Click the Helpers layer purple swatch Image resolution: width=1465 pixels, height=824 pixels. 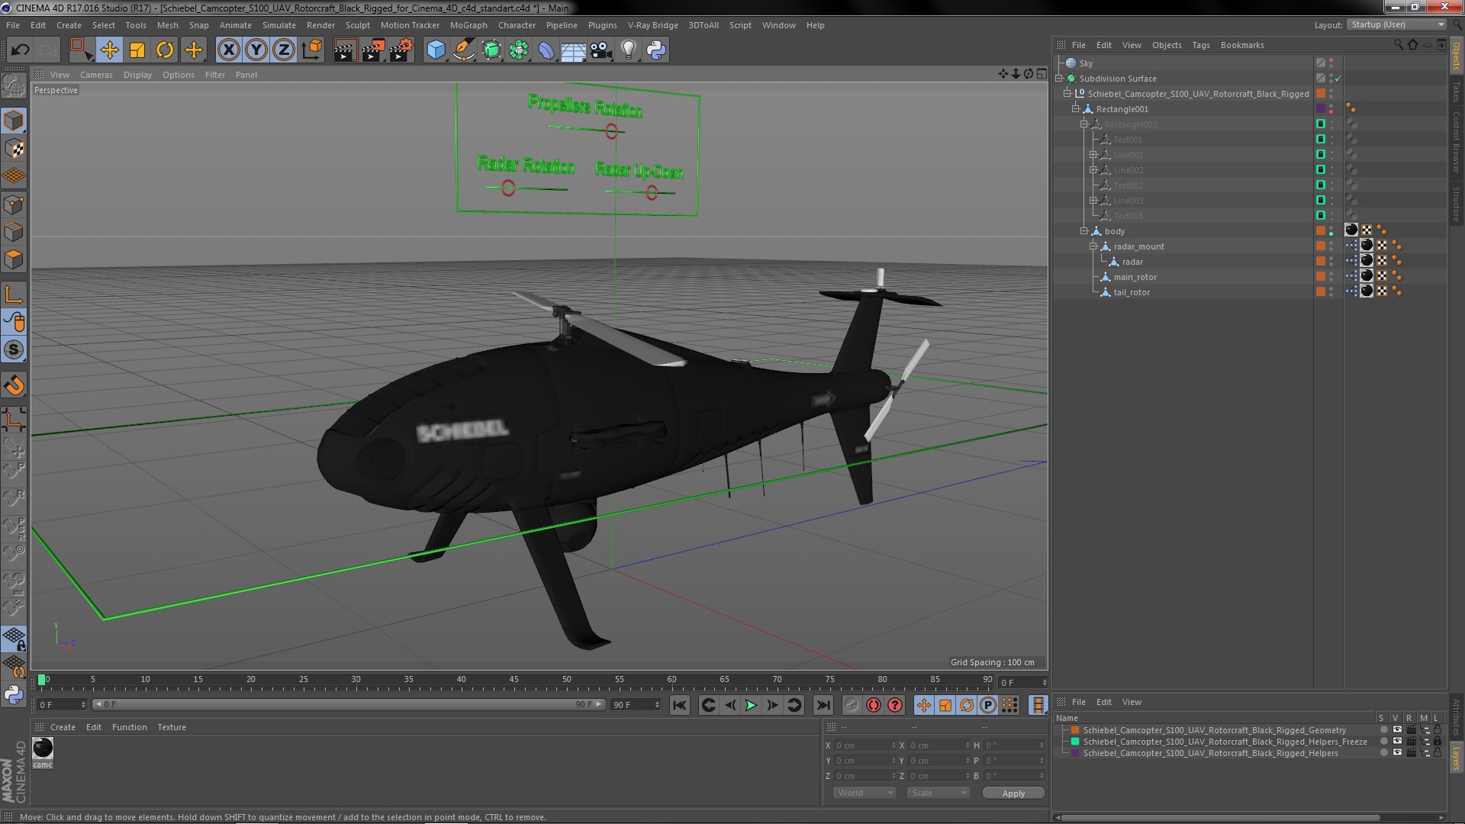pos(1075,753)
